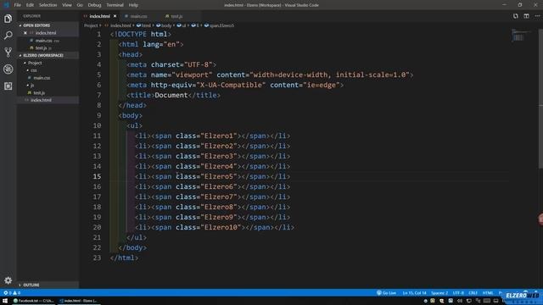The image size is (543, 305).
Task: Click the Ln 15, Col 14 cursor position
Action: (x=414, y=293)
